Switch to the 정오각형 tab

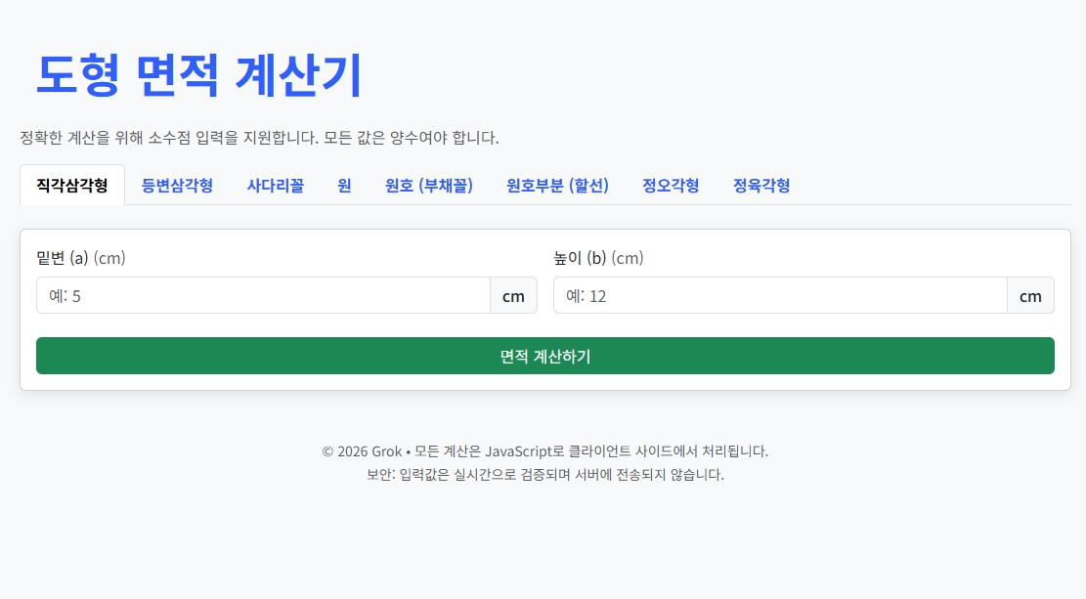point(671,186)
